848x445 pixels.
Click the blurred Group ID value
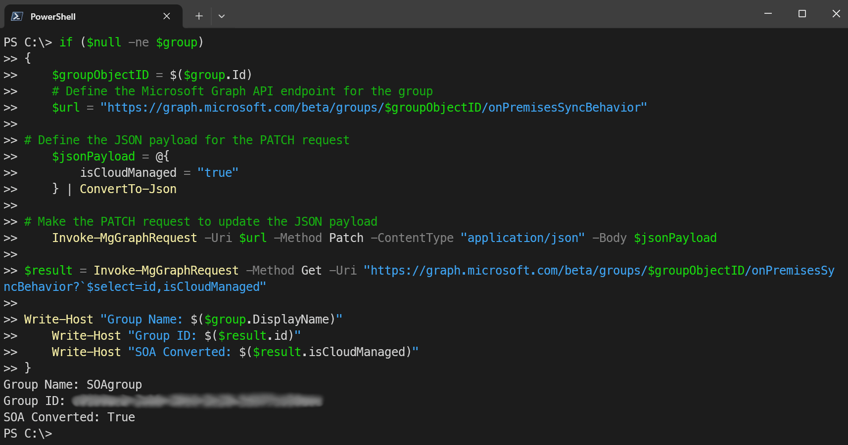[x=197, y=401]
